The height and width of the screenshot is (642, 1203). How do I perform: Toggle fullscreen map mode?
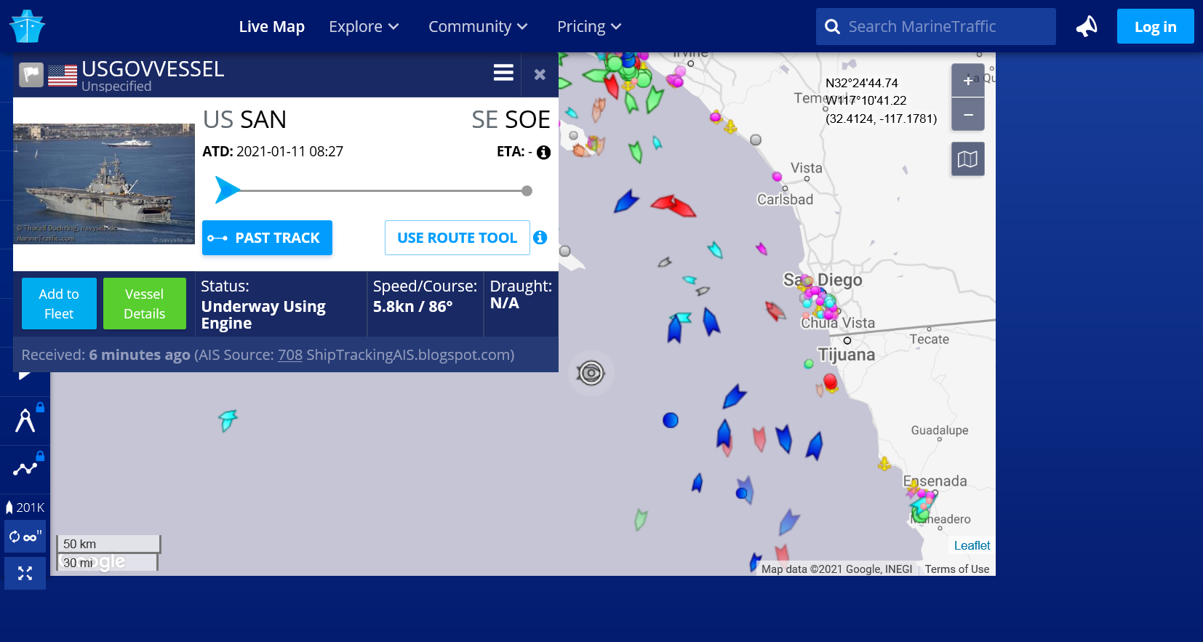(x=25, y=574)
